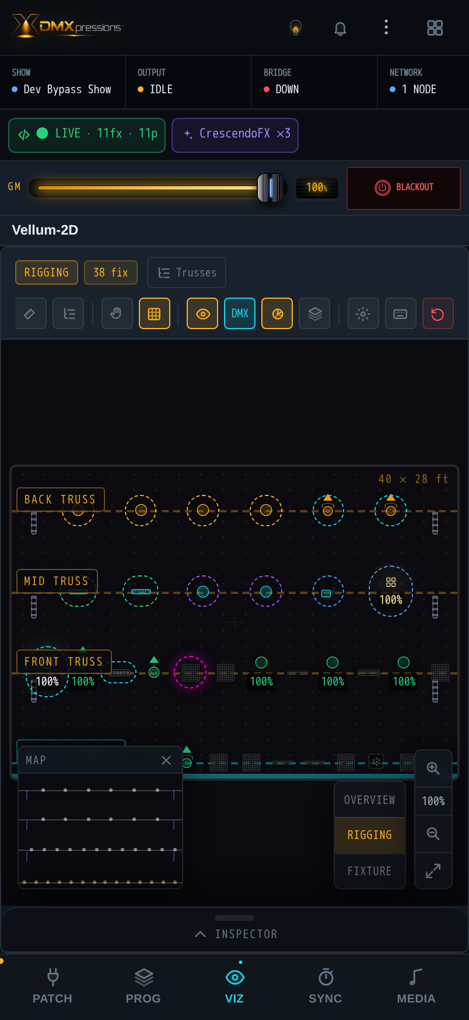The width and height of the screenshot is (469, 1020).
Task: Open the CrescendoFX x3 effects chip
Action: click(x=235, y=135)
